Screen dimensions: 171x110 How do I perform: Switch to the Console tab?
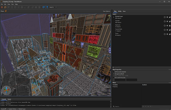point(4,99)
